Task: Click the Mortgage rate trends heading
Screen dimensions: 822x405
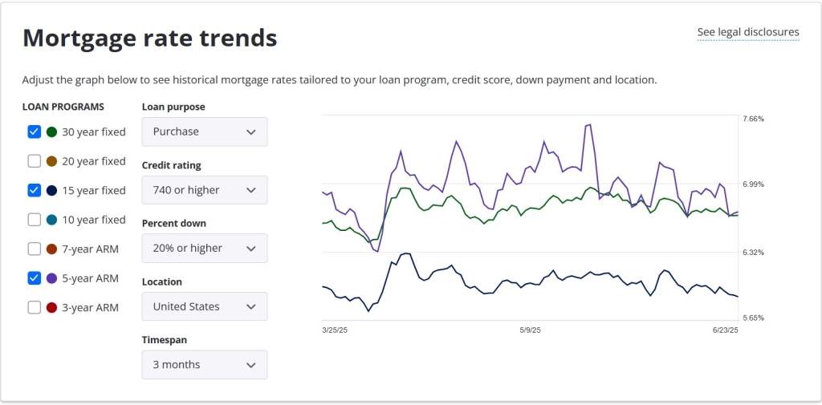Action: click(x=149, y=37)
